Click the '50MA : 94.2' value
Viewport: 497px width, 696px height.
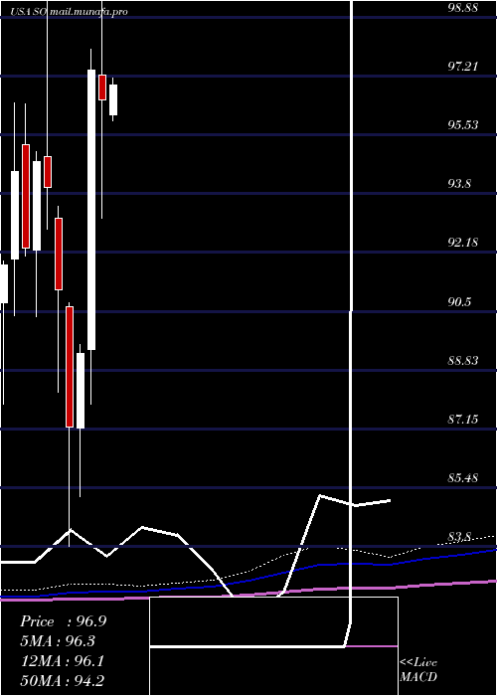coord(63,681)
